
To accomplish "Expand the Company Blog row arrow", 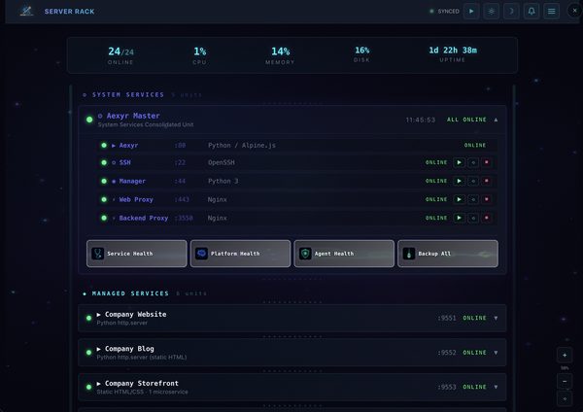I will (x=496, y=353).
